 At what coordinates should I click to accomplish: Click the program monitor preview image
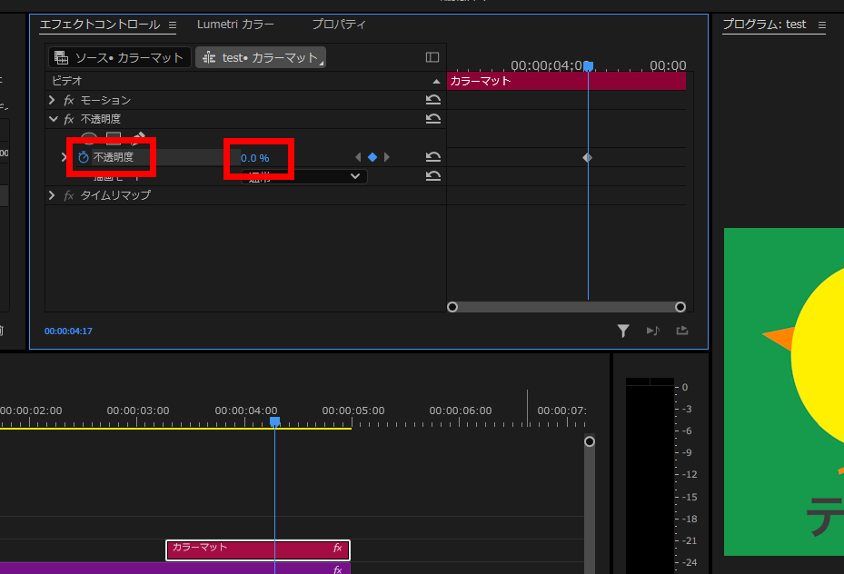coord(784,391)
